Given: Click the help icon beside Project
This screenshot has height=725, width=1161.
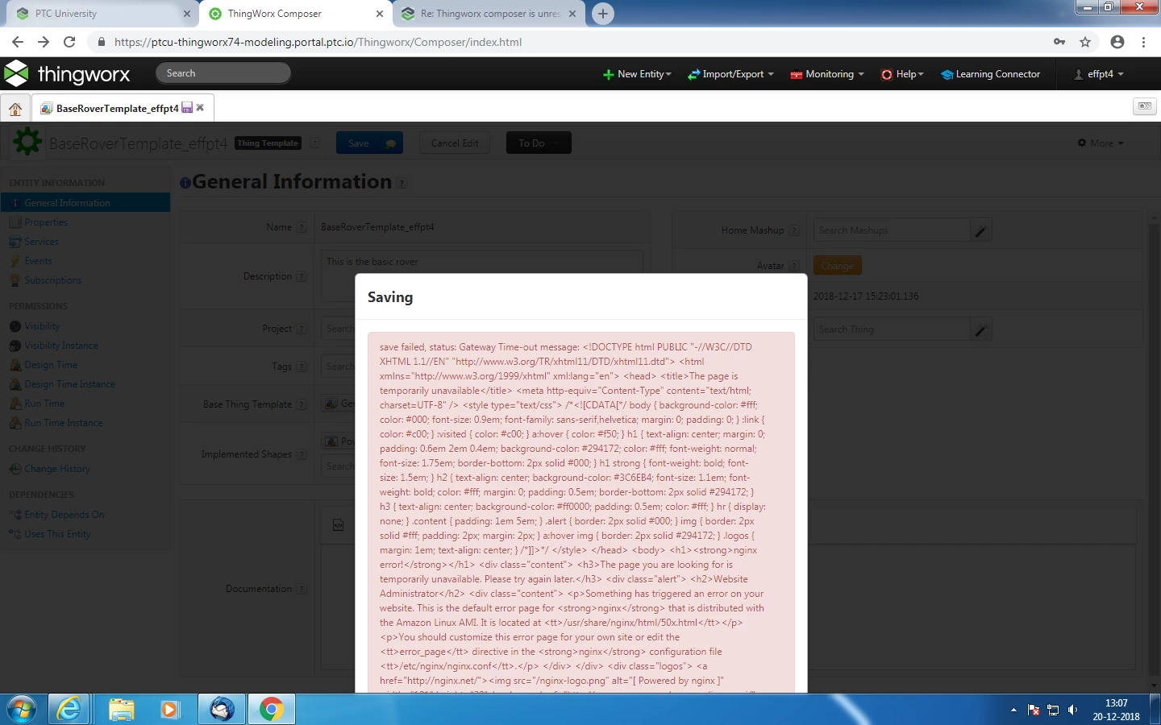Looking at the screenshot, I should click(x=302, y=329).
